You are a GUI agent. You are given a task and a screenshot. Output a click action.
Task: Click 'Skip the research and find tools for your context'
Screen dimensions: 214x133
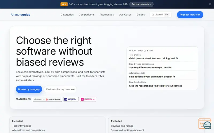[155, 86]
